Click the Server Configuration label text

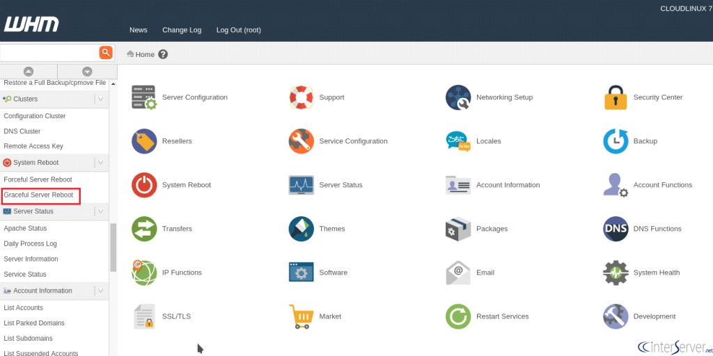pos(195,97)
